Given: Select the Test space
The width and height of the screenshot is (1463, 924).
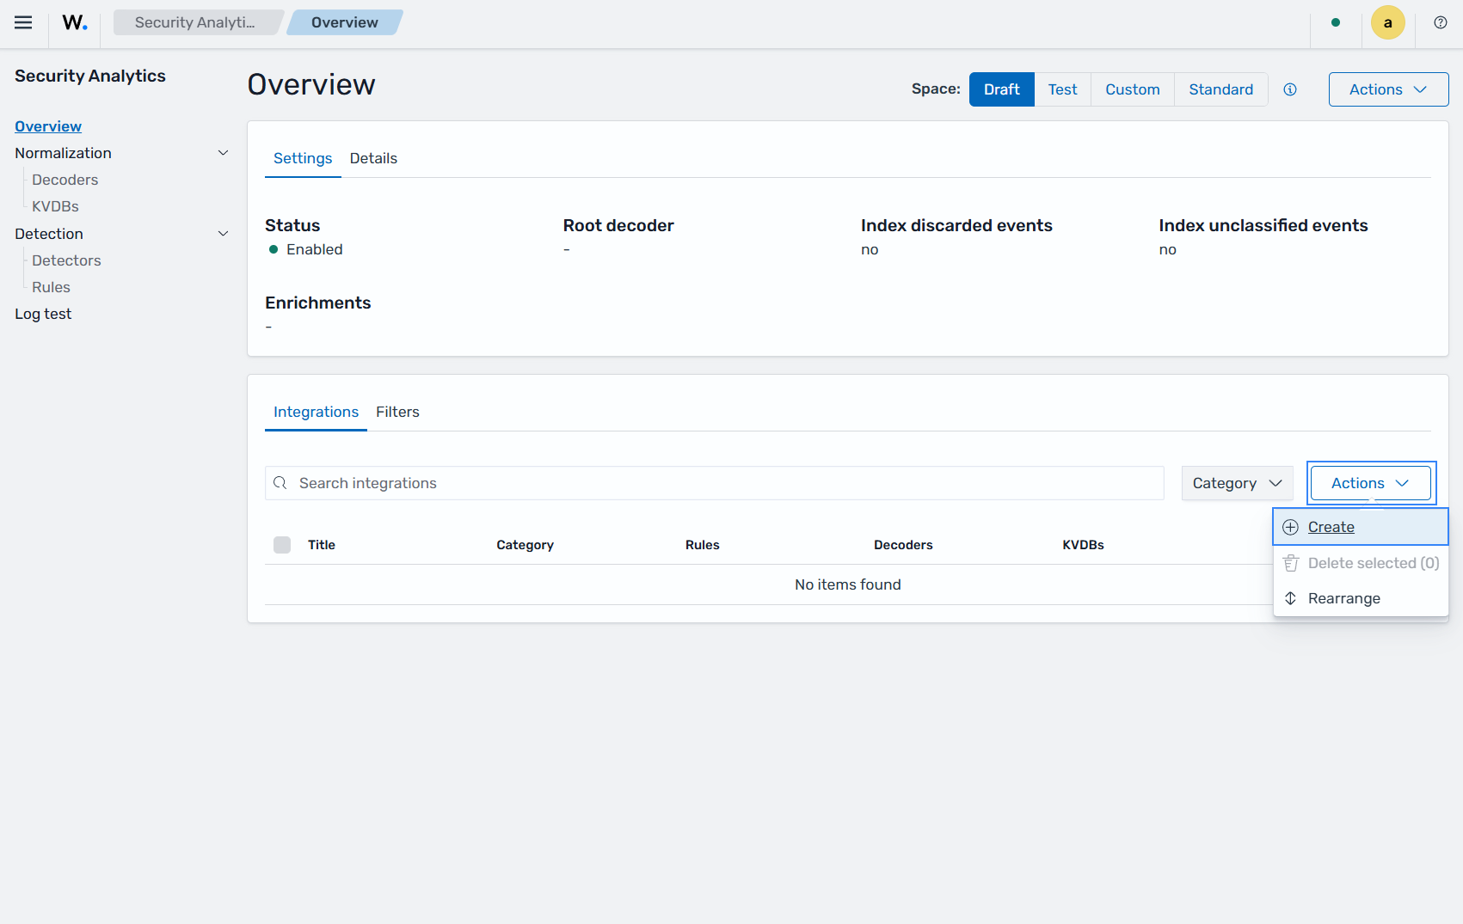Looking at the screenshot, I should pos(1062,89).
